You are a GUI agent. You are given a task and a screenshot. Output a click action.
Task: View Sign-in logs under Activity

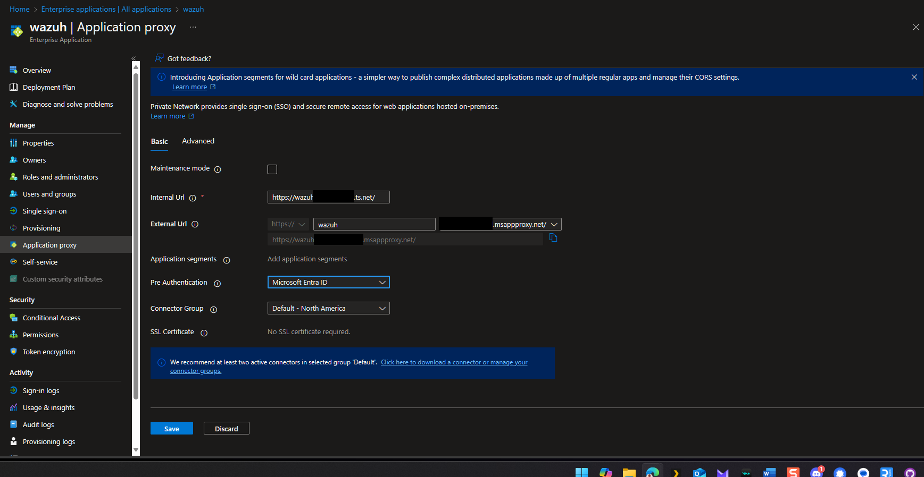click(x=41, y=390)
